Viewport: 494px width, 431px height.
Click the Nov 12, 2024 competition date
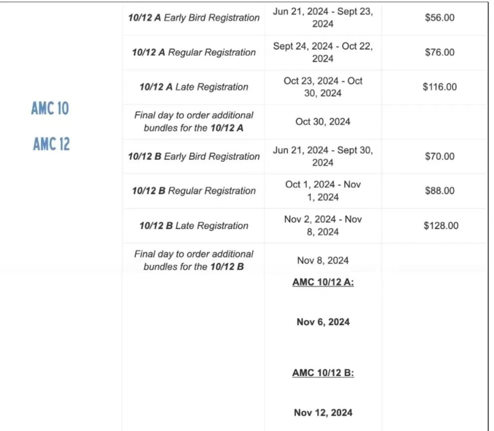(323, 413)
